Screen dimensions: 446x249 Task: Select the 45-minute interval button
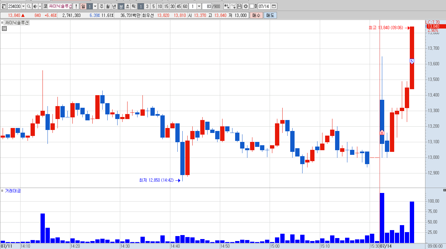coord(179,6)
